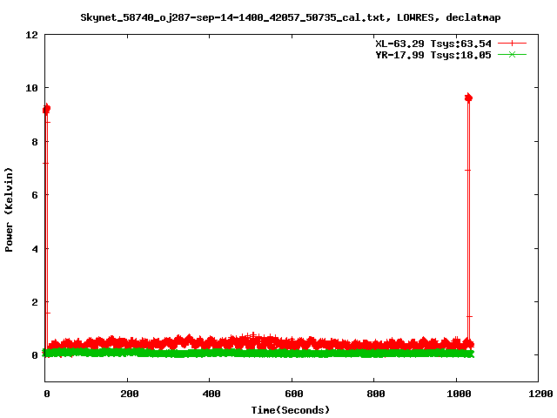Click the plot title Skynet_58740_oj287 filename

(x=290, y=17)
